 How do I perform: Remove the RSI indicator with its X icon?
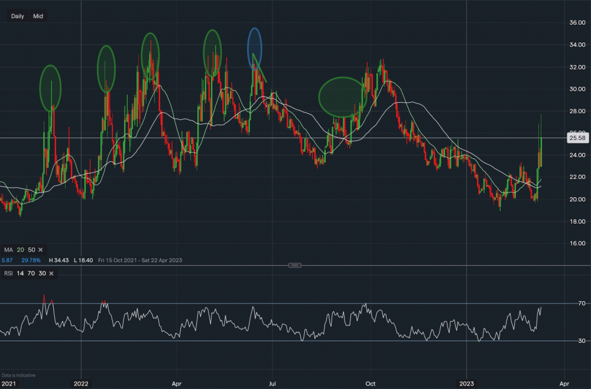pos(51,273)
